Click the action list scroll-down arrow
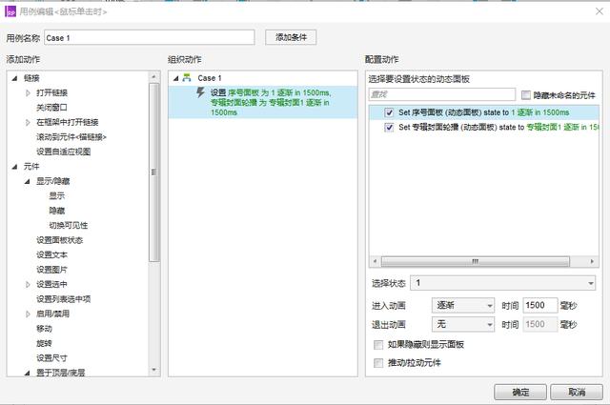The height and width of the screenshot is (405, 610). [154, 370]
